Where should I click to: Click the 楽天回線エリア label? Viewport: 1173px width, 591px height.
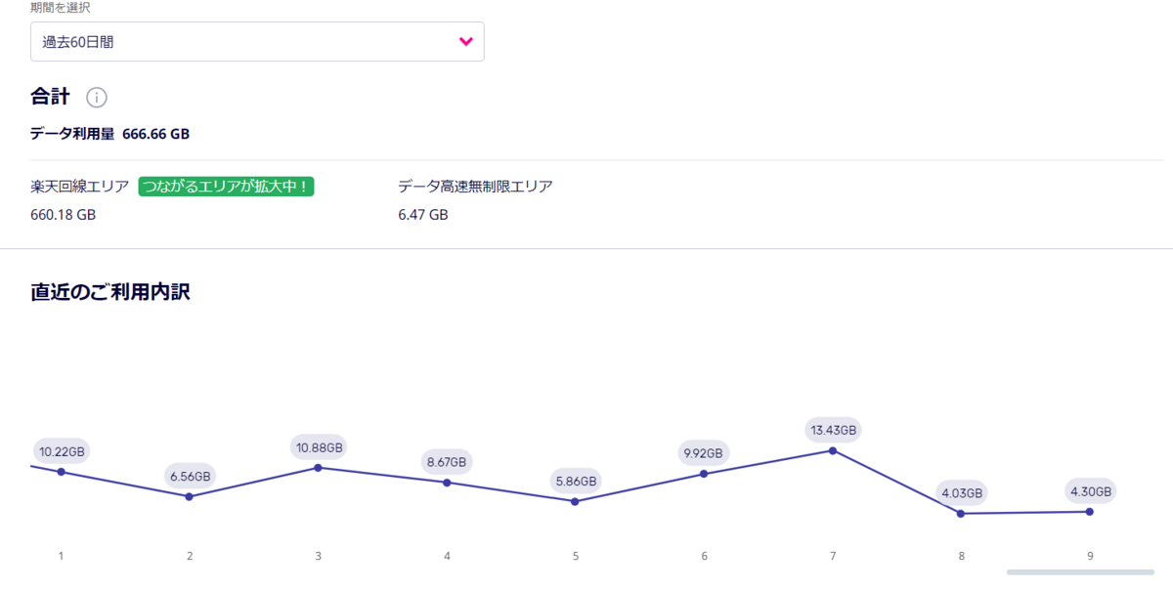80,187
